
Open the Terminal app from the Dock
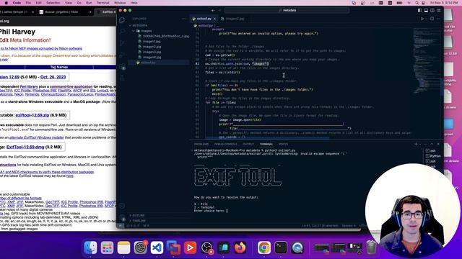point(281,247)
